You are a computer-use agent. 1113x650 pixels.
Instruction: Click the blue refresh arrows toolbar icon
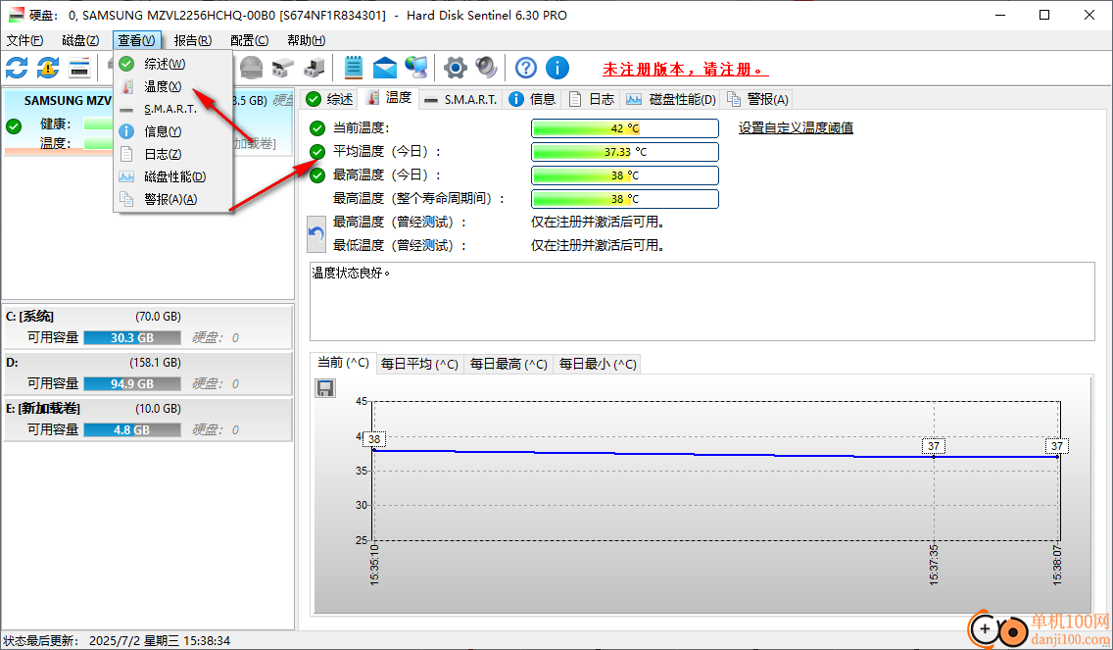[17, 68]
